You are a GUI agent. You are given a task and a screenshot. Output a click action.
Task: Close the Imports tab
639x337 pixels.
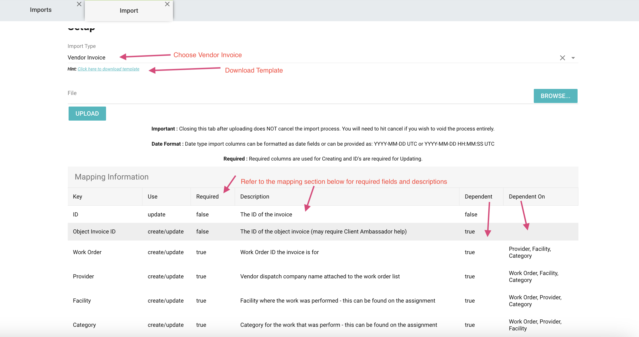[x=79, y=4]
